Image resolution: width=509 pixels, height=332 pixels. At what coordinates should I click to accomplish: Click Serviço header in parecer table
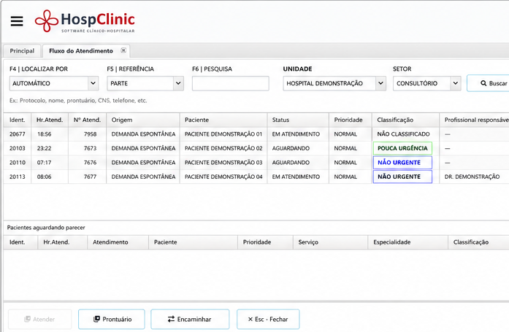331,242
